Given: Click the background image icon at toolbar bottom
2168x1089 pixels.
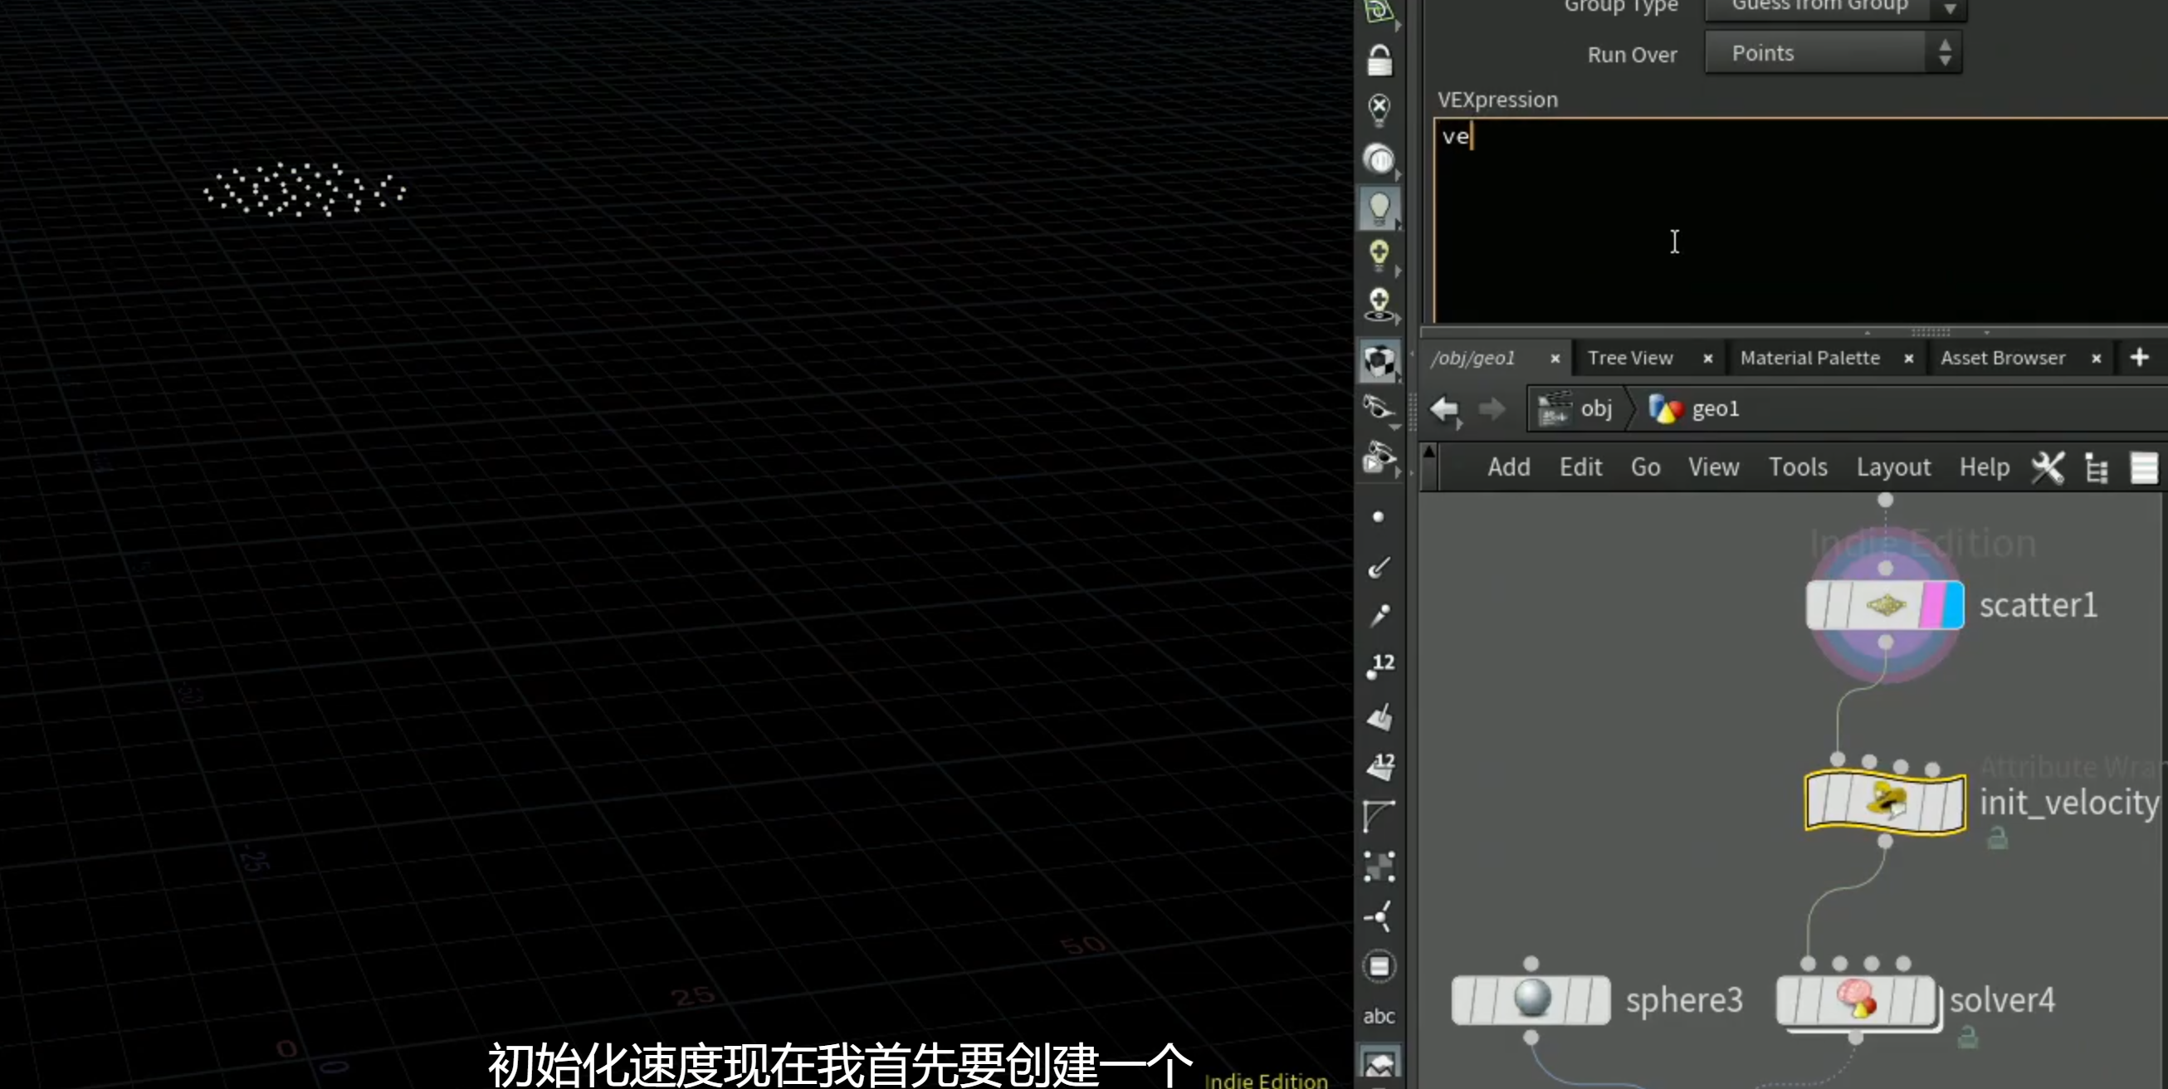Looking at the screenshot, I should click(x=1379, y=1065).
